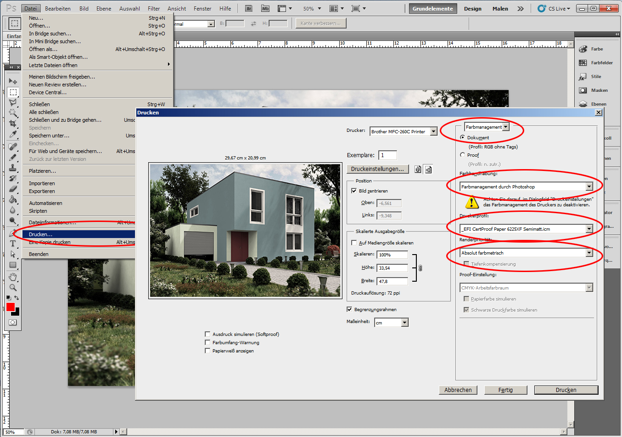Image resolution: width=622 pixels, height=437 pixels.
Task: Click the Drucken button in dialog
Action: tap(566, 390)
